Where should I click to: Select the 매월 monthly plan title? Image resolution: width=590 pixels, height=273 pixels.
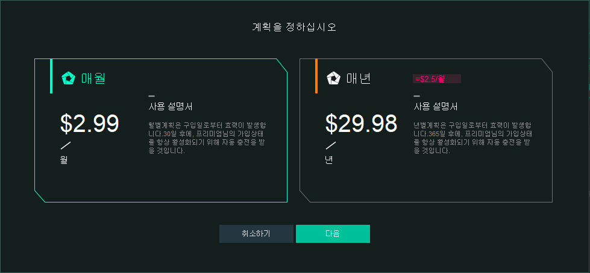(93, 78)
